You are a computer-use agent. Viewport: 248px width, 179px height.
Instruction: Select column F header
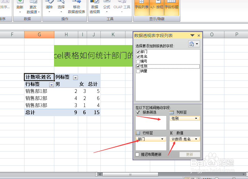(x=12, y=35)
